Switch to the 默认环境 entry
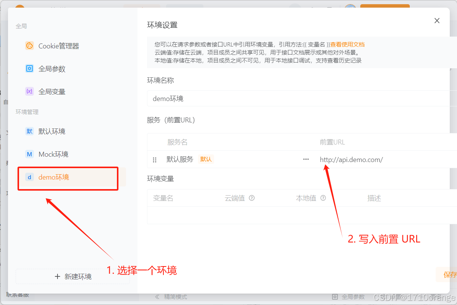The width and height of the screenshot is (457, 305). (x=51, y=131)
